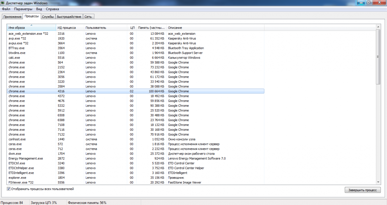
Task: Select the dwm.exe process
Action: (135, 154)
